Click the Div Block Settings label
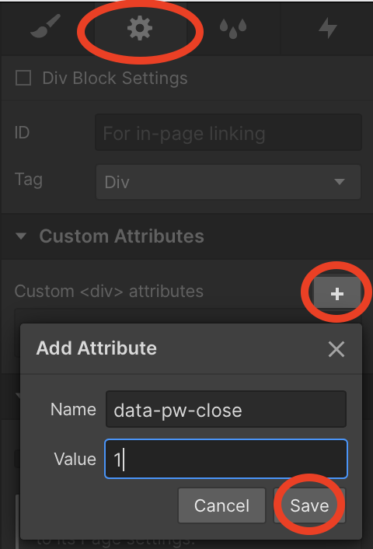The height and width of the screenshot is (549, 373). [115, 78]
